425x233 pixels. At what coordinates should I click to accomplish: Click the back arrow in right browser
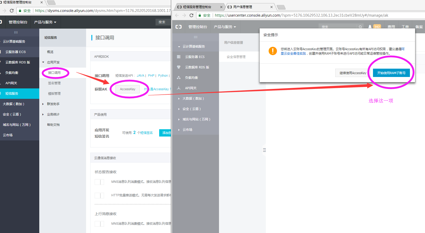click(177, 15)
